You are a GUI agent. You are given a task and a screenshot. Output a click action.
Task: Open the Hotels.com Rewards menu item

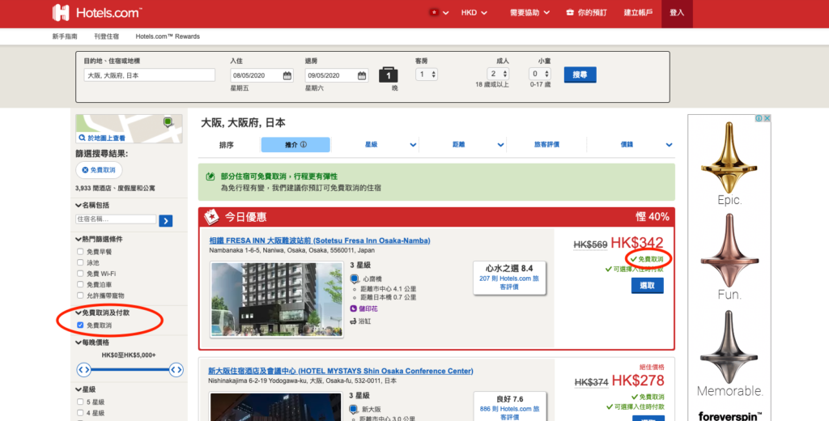(168, 36)
